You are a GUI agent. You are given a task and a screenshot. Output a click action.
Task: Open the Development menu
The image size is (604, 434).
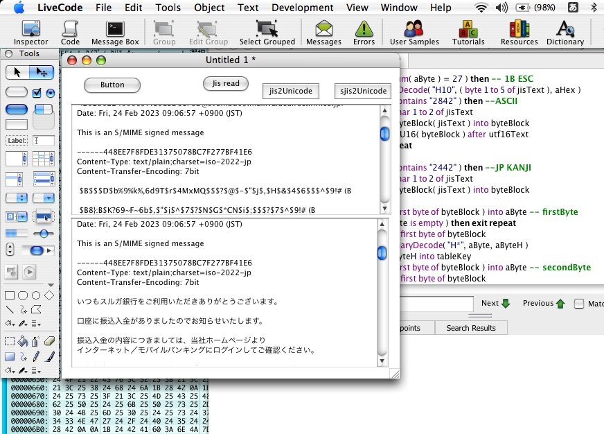point(302,8)
